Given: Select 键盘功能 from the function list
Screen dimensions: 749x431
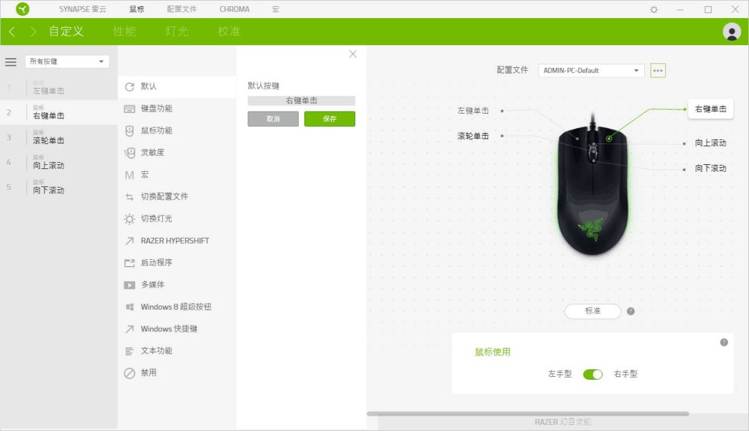Looking at the screenshot, I should 156,109.
